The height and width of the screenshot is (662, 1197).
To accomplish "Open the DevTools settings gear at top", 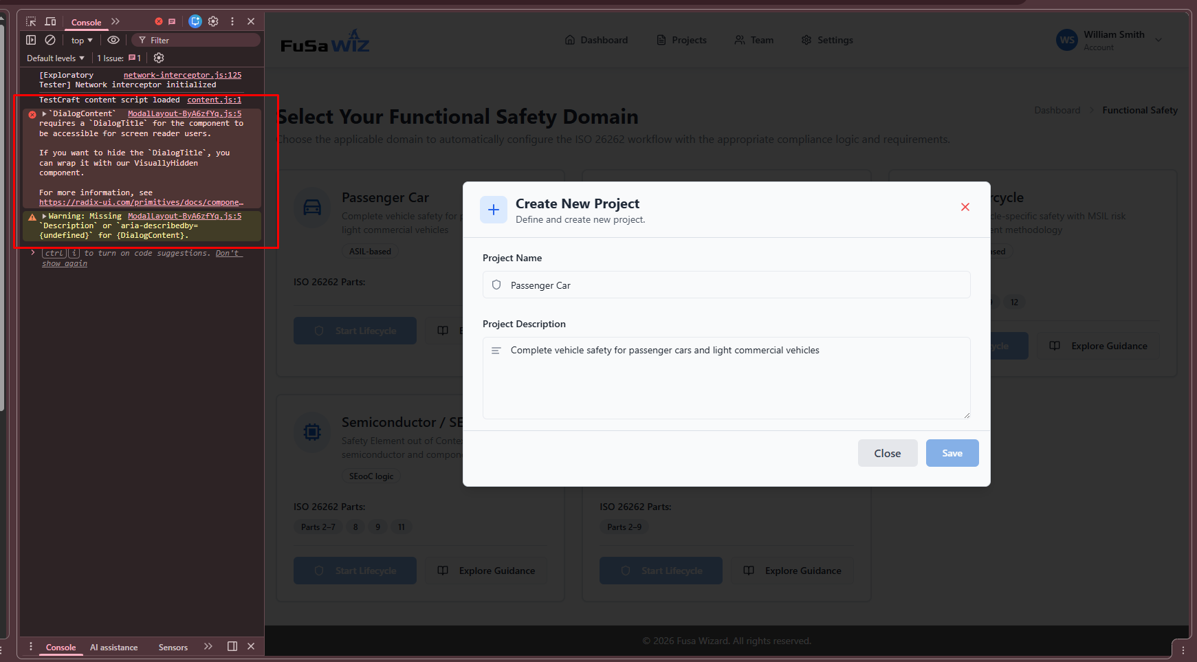I will point(213,21).
